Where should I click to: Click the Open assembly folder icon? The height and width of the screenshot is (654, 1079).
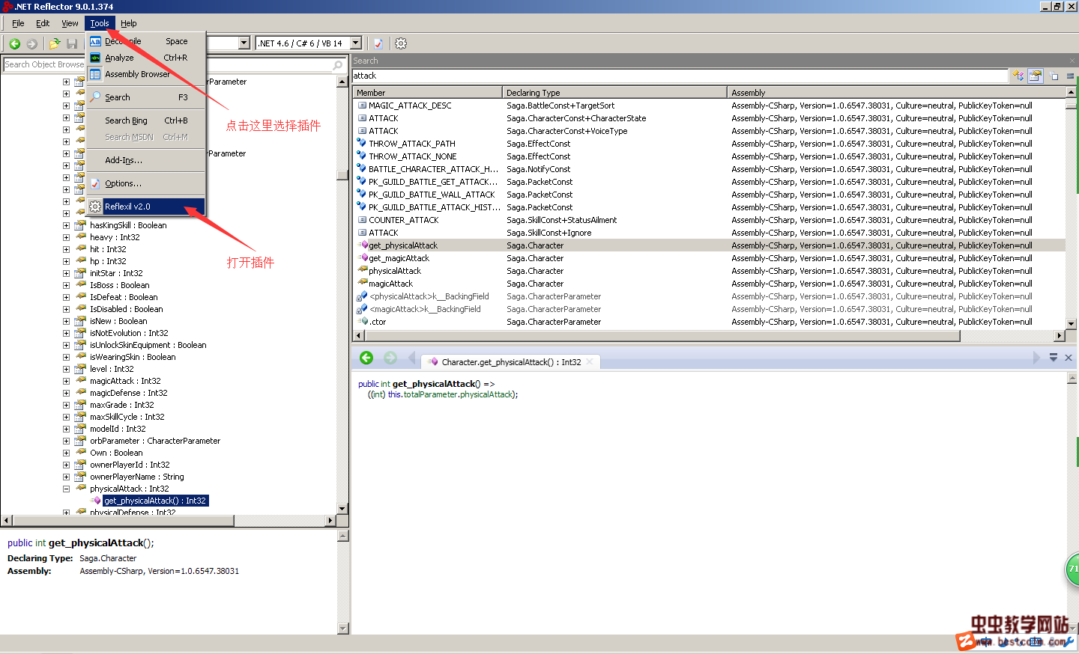[x=55, y=44]
